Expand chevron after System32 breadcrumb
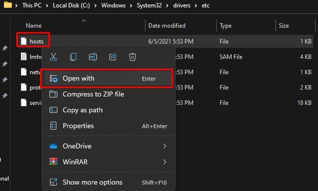Screen dimensions: 318x191 pyautogui.click(x=167, y=5)
